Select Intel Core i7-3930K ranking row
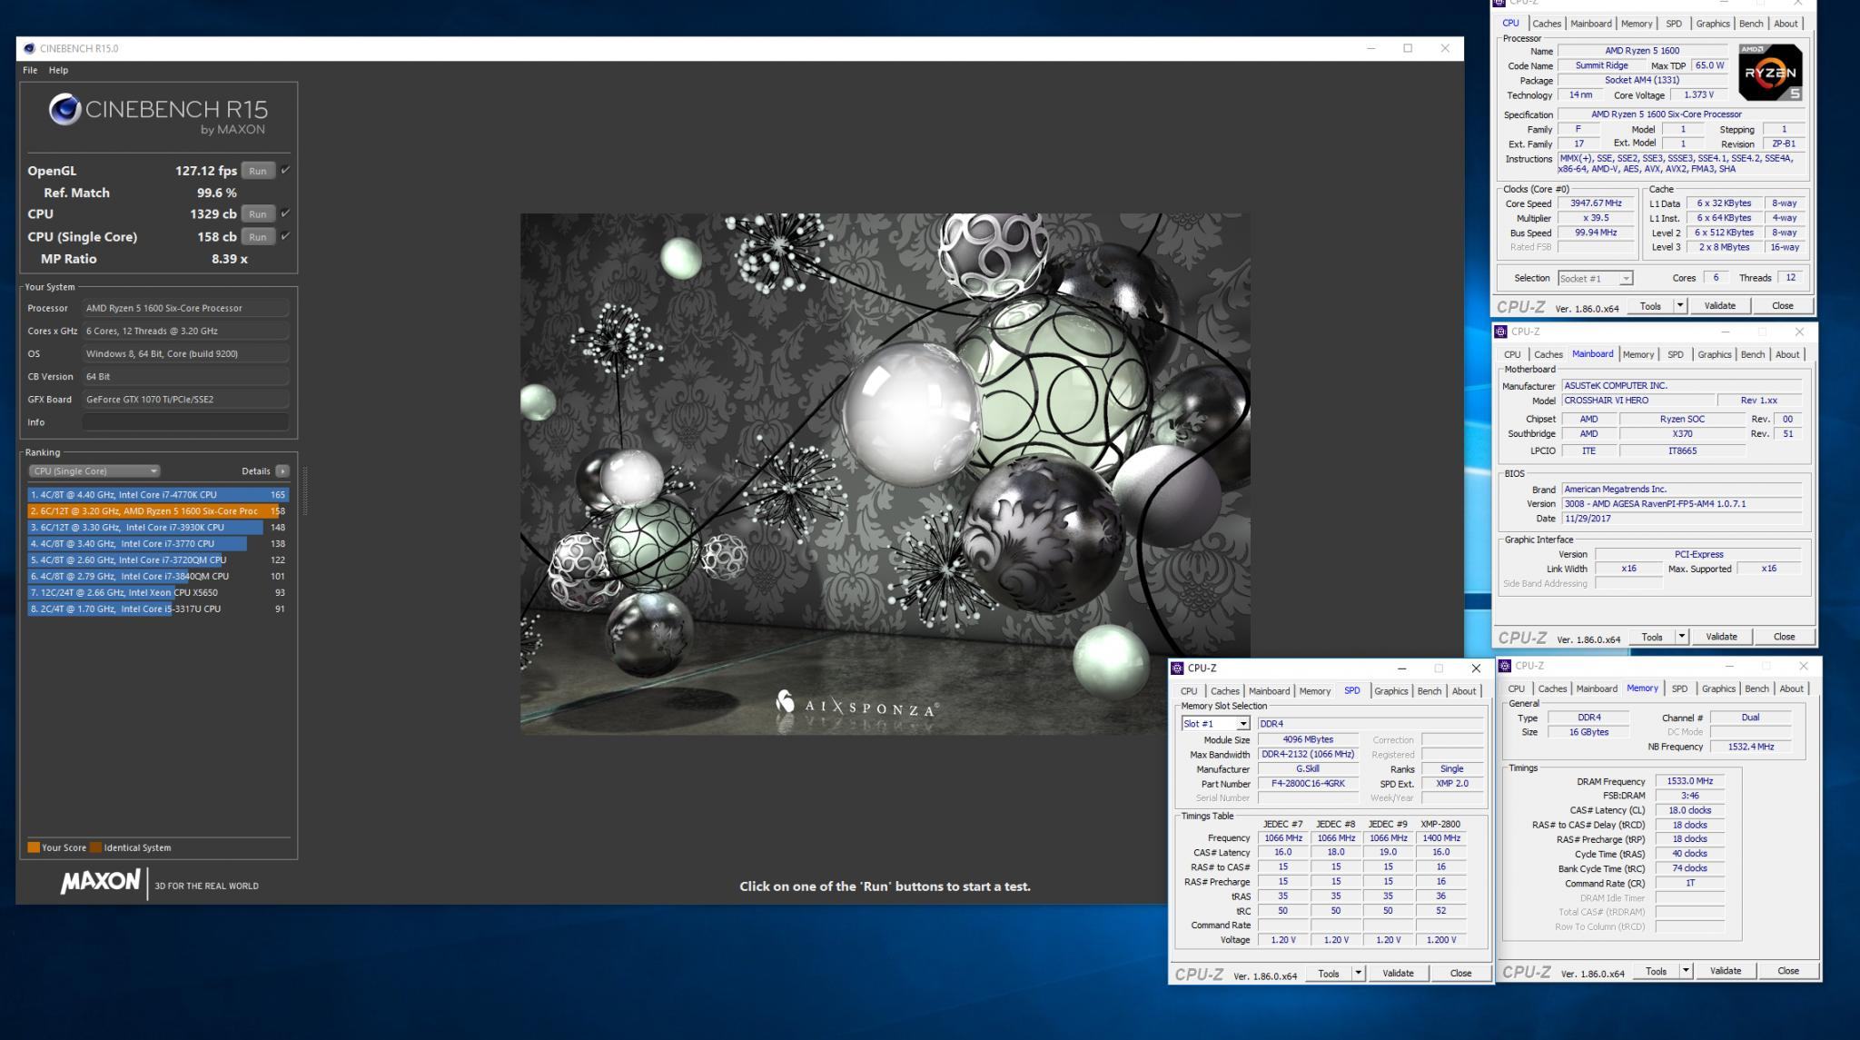The width and height of the screenshot is (1860, 1040). pyautogui.click(x=157, y=528)
